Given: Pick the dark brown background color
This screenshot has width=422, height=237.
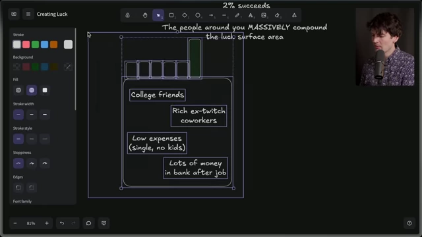Looking at the screenshot, I should (54, 66).
